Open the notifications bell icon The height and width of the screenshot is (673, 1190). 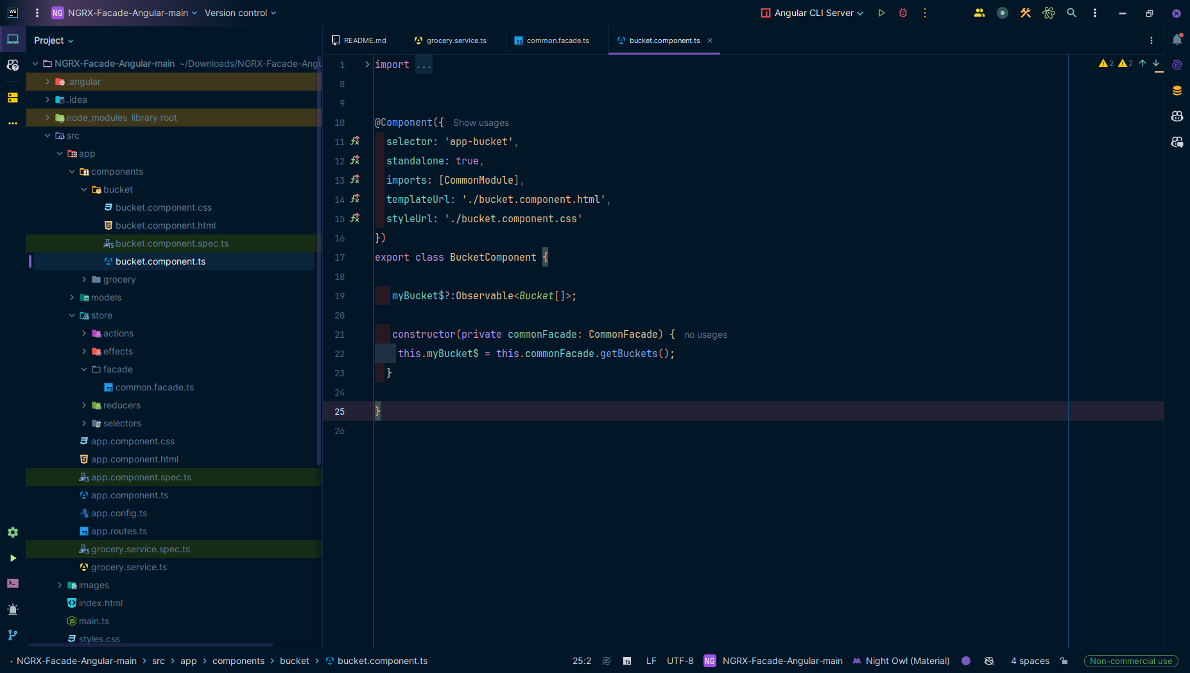pyautogui.click(x=1177, y=40)
